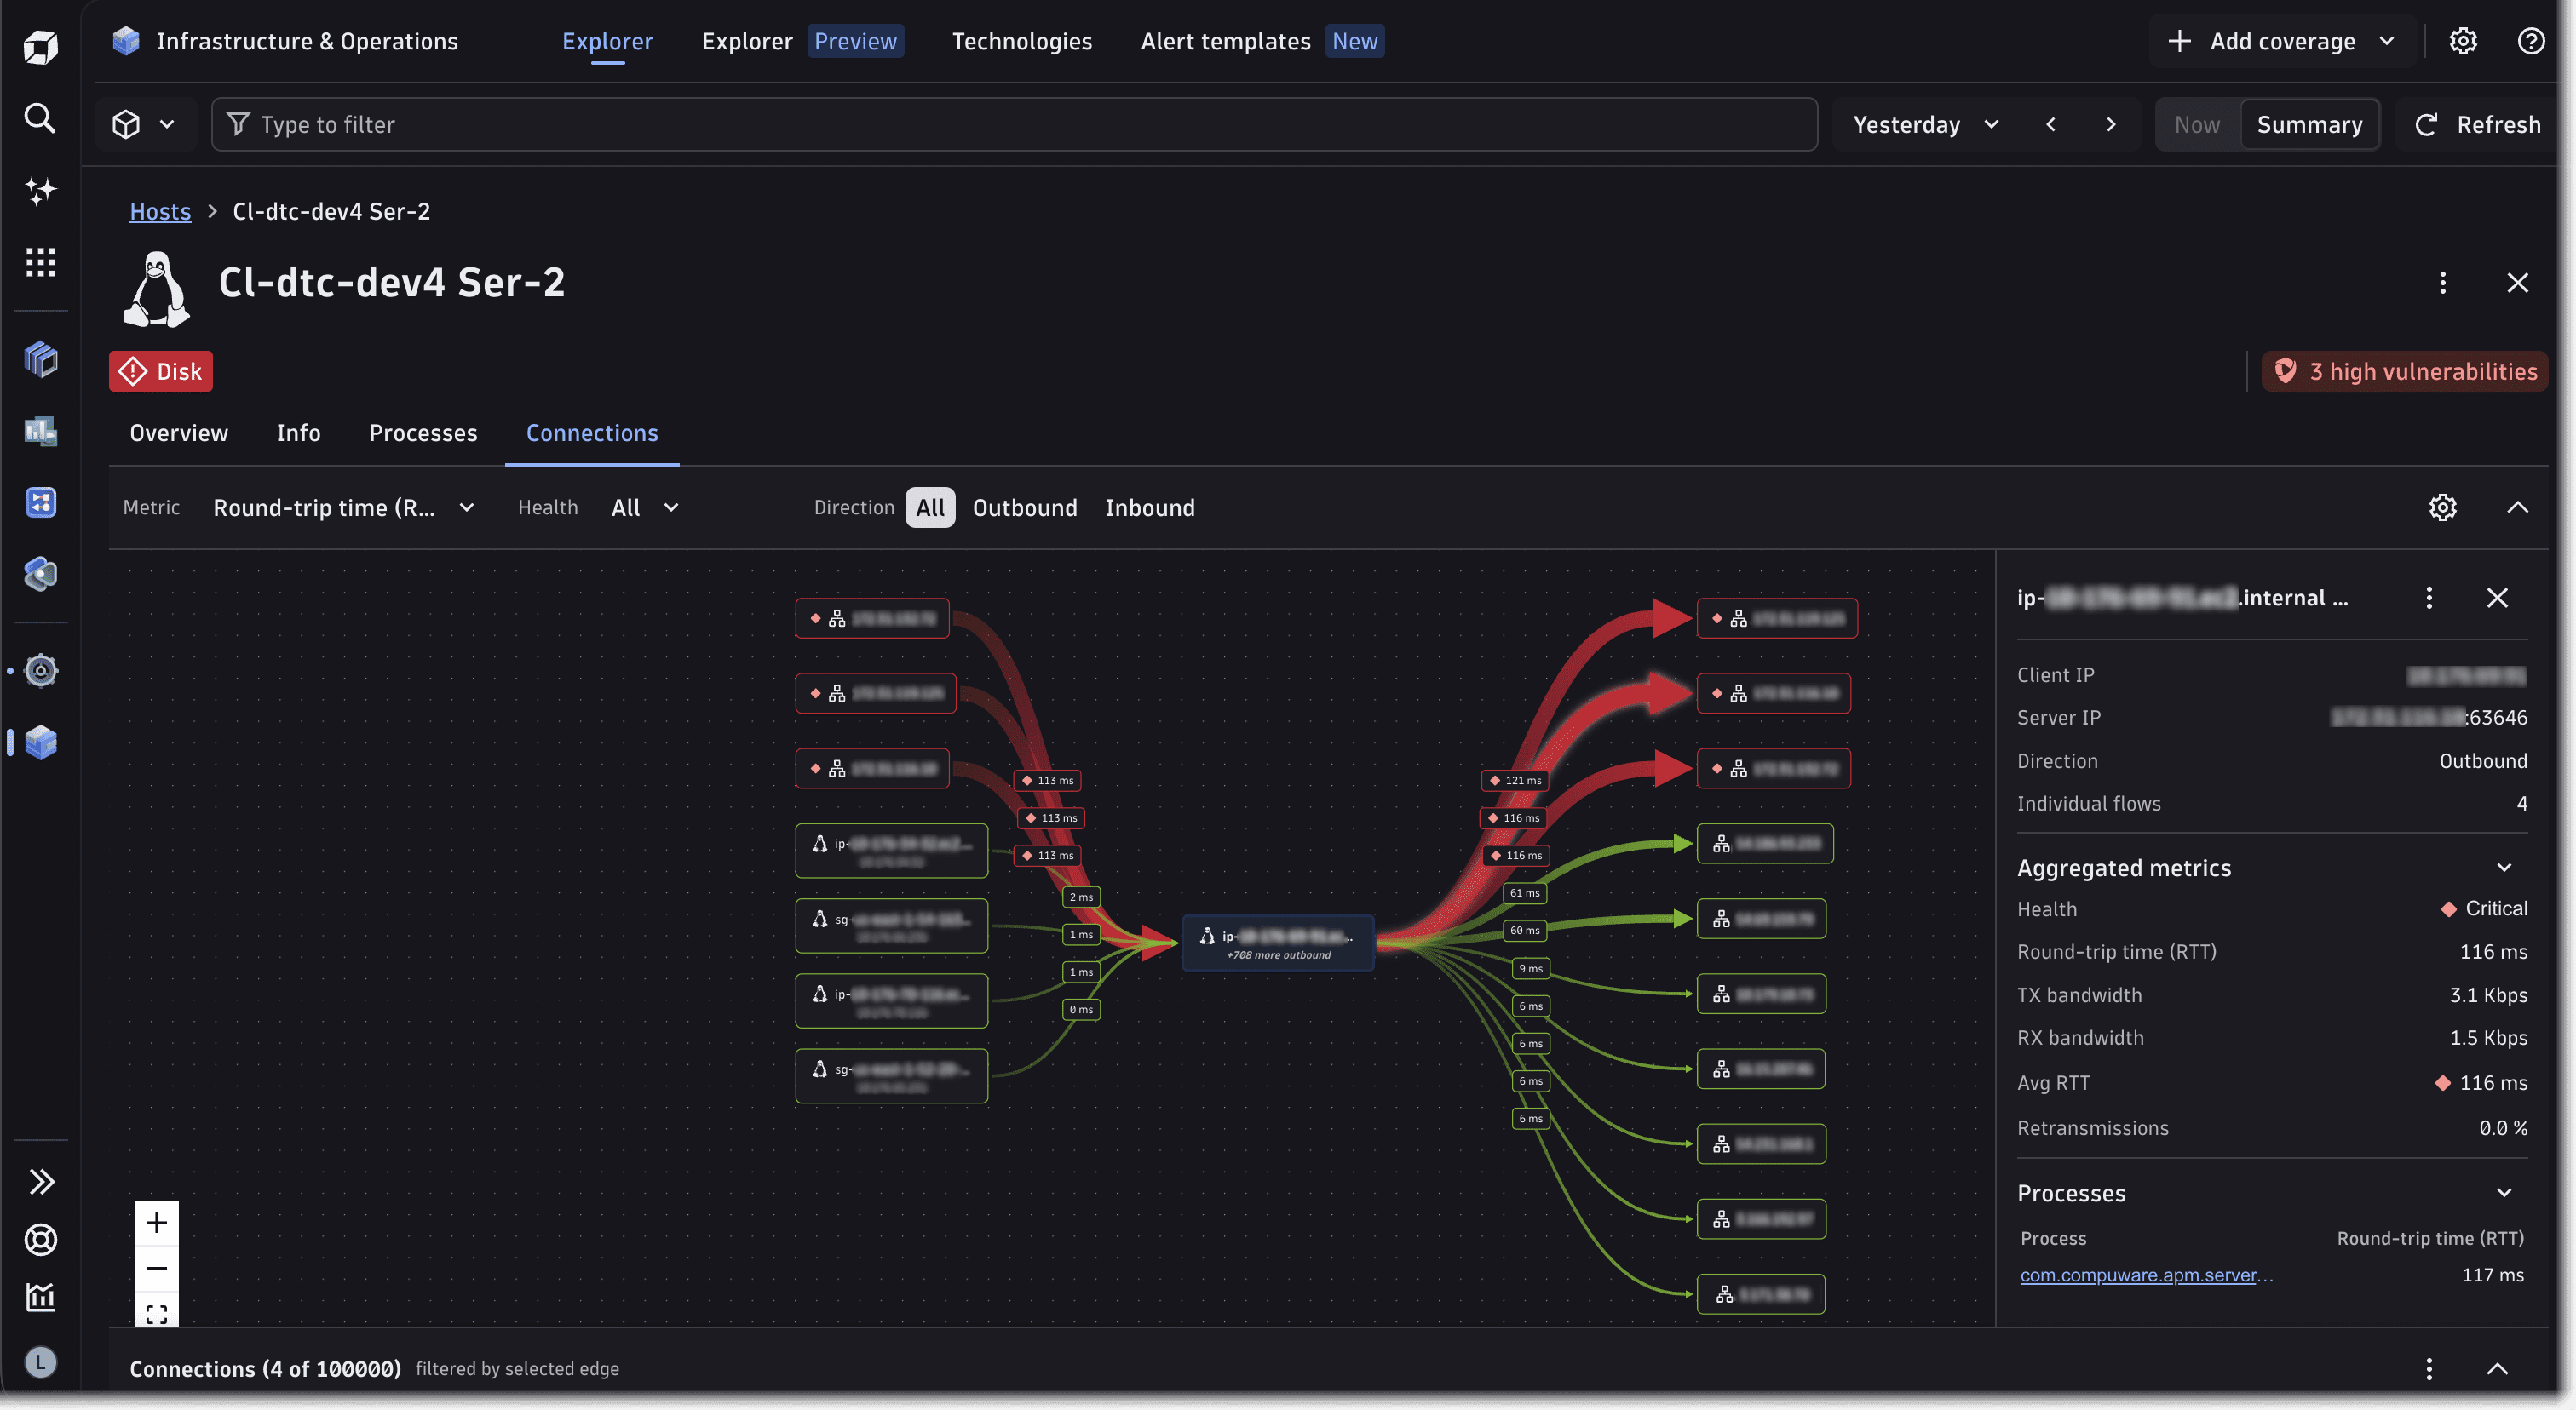Switch to Summary view mode
The height and width of the screenshot is (1410, 2576).
pyautogui.click(x=2309, y=124)
